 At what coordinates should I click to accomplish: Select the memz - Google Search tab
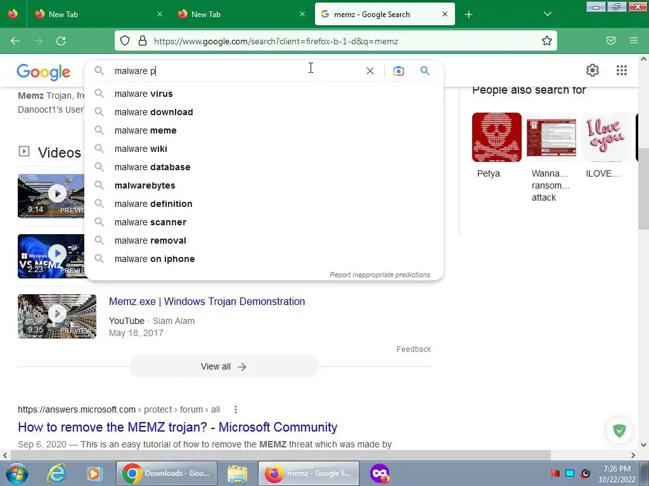[385, 15]
